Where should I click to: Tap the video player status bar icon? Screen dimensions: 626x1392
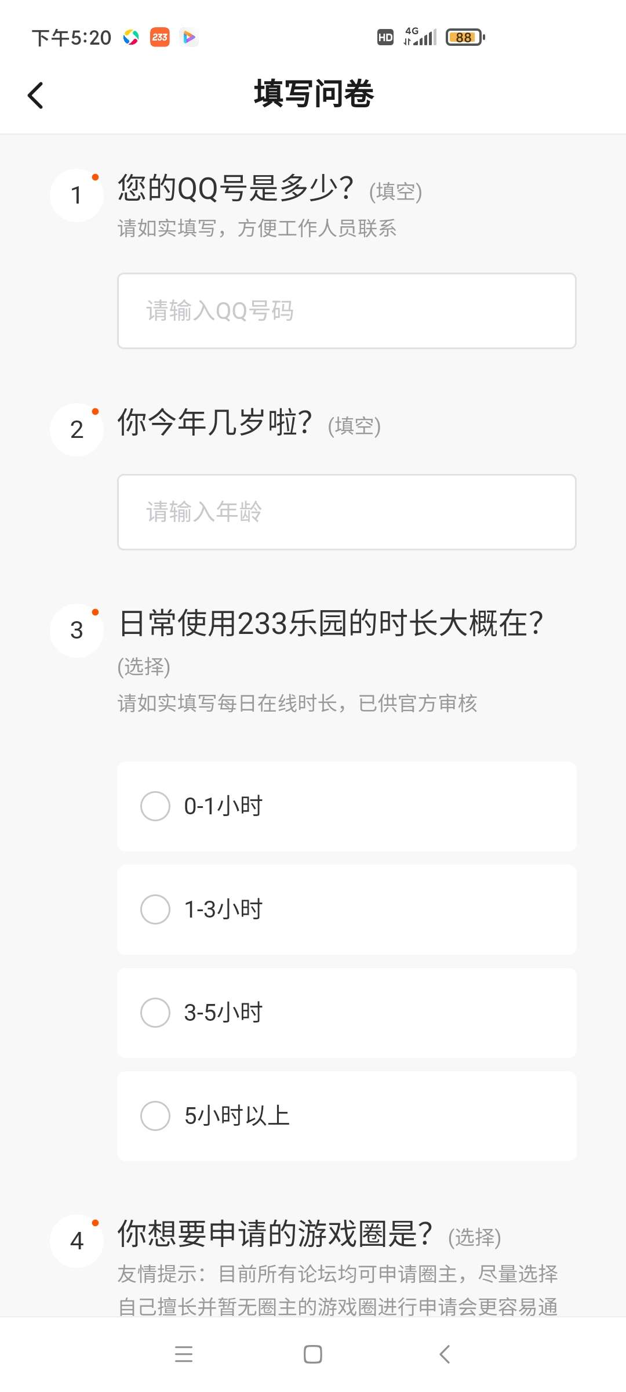coord(189,38)
